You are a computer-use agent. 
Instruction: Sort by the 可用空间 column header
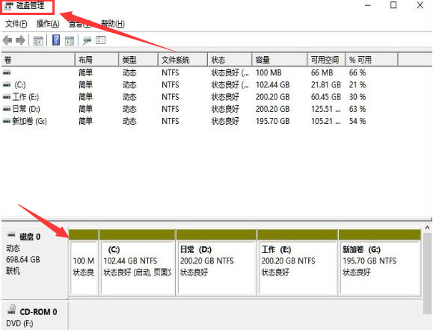[326, 60]
